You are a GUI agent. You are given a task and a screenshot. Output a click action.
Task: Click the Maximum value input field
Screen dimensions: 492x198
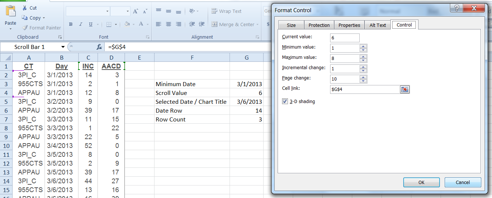(345, 59)
